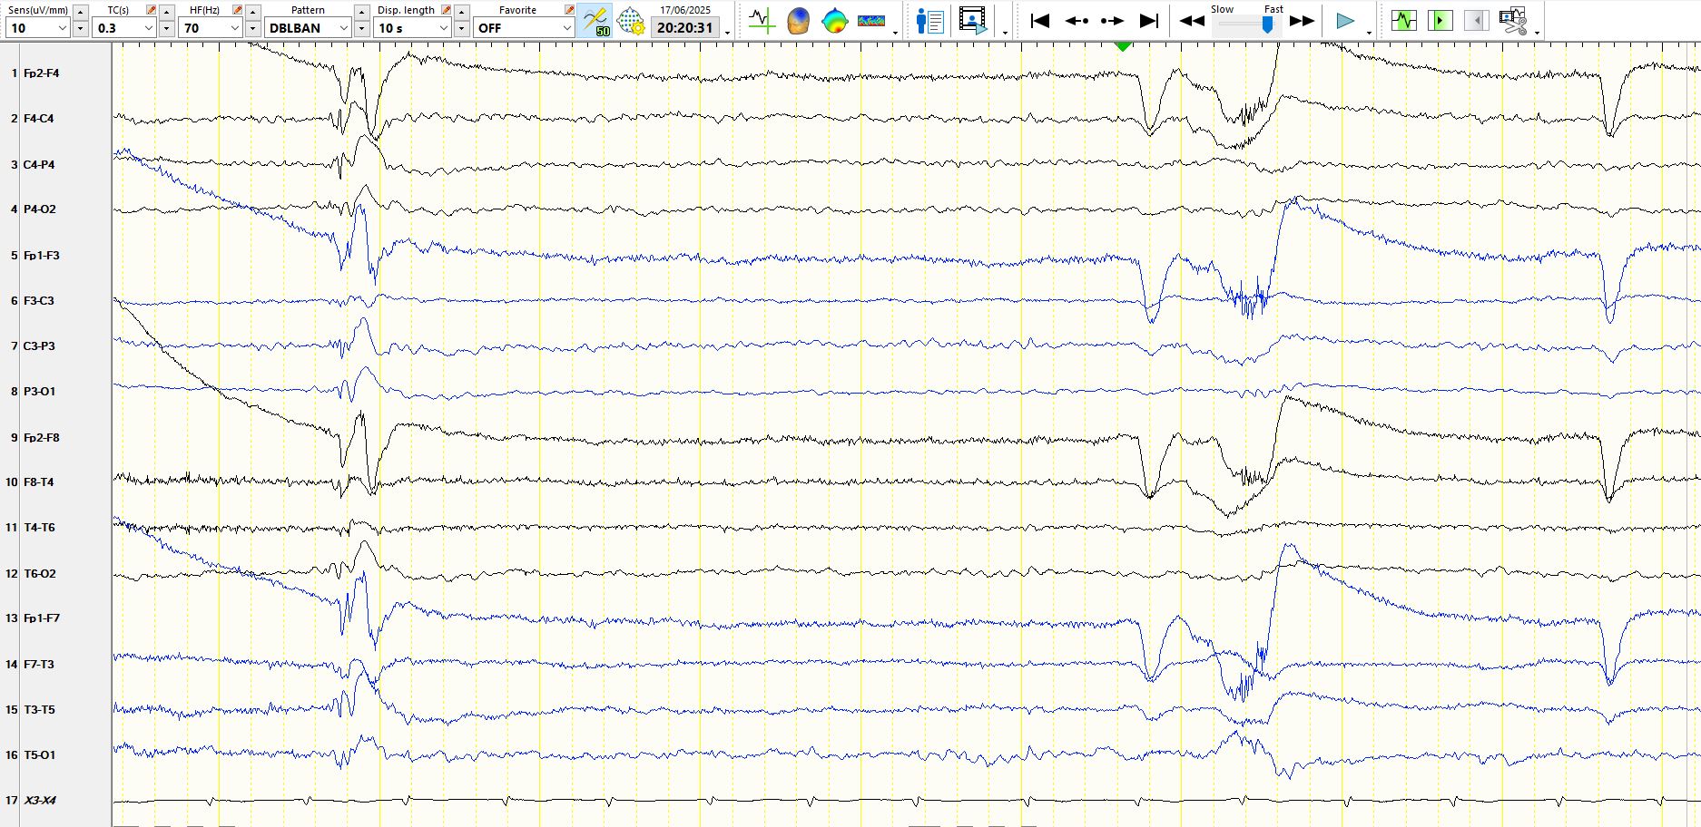Decrease sensitivity with the down stepper
The image size is (1701, 827).
pos(80,28)
